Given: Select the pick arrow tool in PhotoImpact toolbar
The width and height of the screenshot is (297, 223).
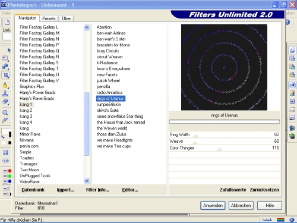Looking at the screenshot, I should click(9, 50).
